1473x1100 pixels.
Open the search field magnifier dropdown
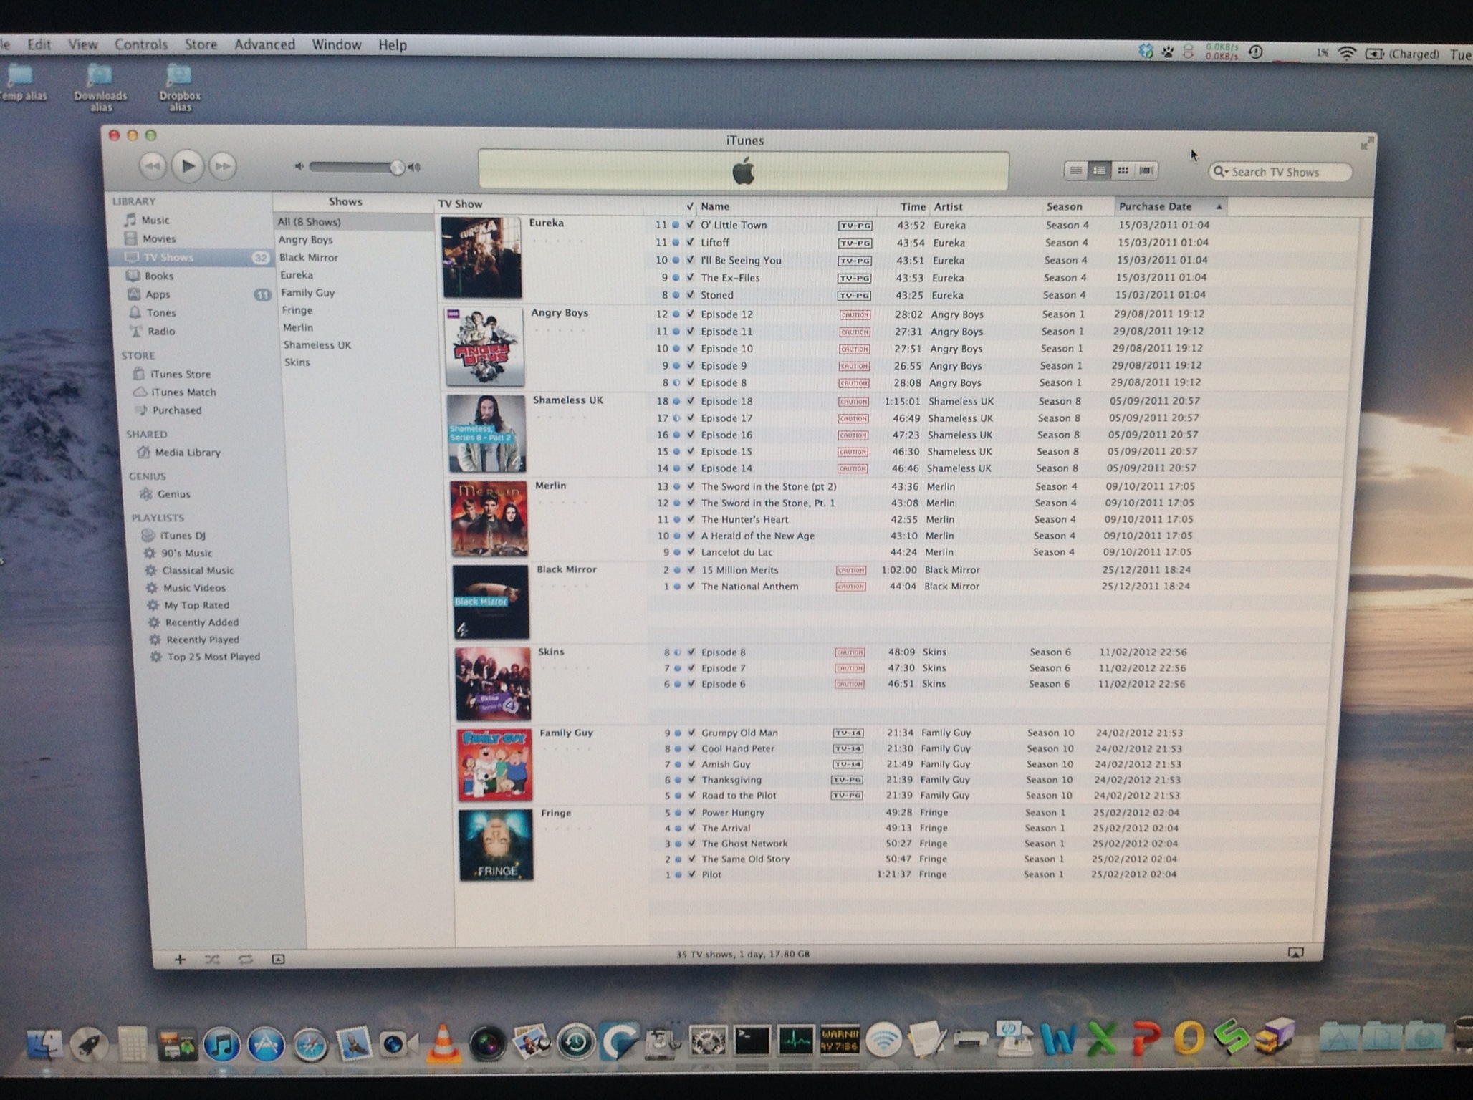tap(1220, 172)
